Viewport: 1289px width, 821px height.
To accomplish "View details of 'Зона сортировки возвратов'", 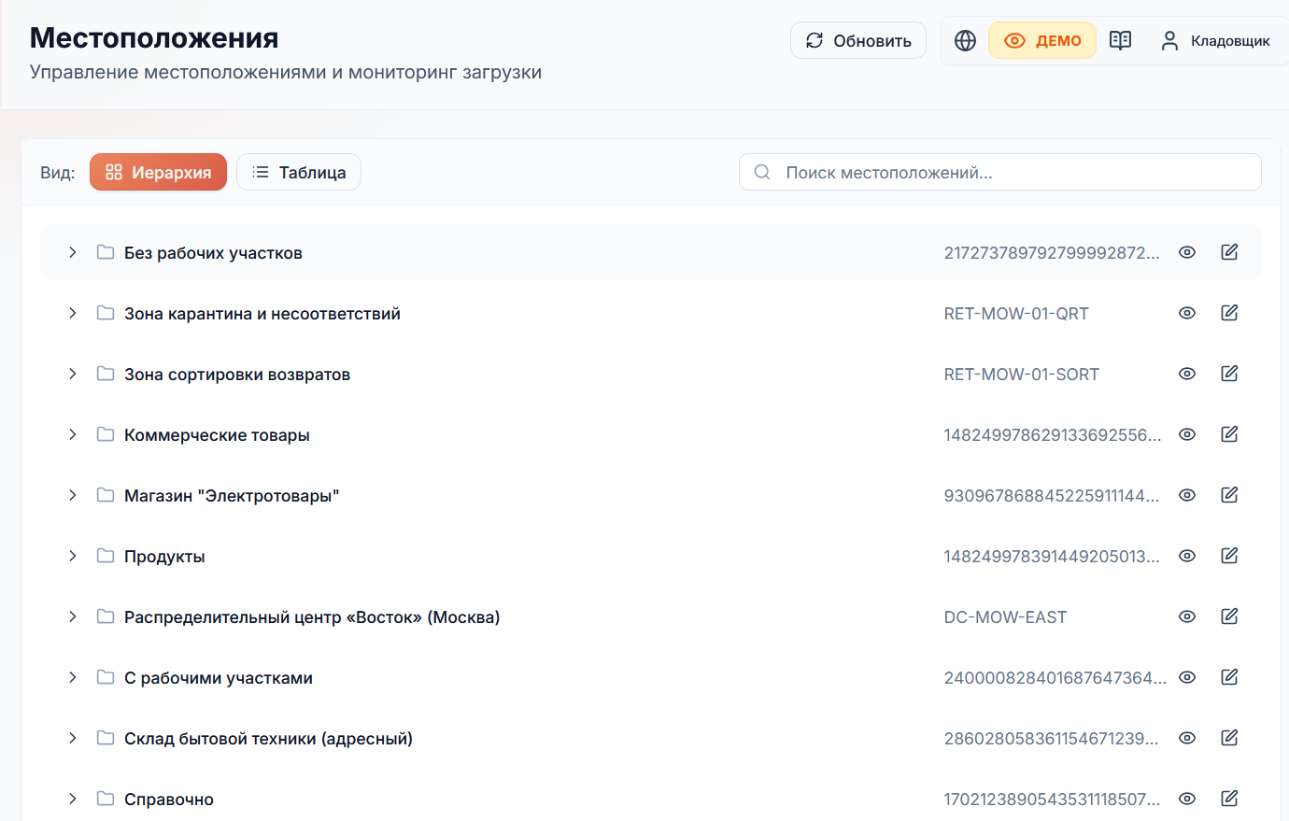I will 1187,374.
